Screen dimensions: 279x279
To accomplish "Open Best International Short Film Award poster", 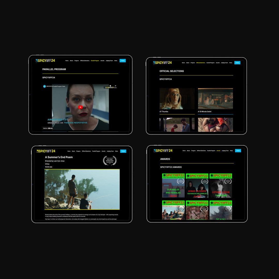I will (173, 185).
